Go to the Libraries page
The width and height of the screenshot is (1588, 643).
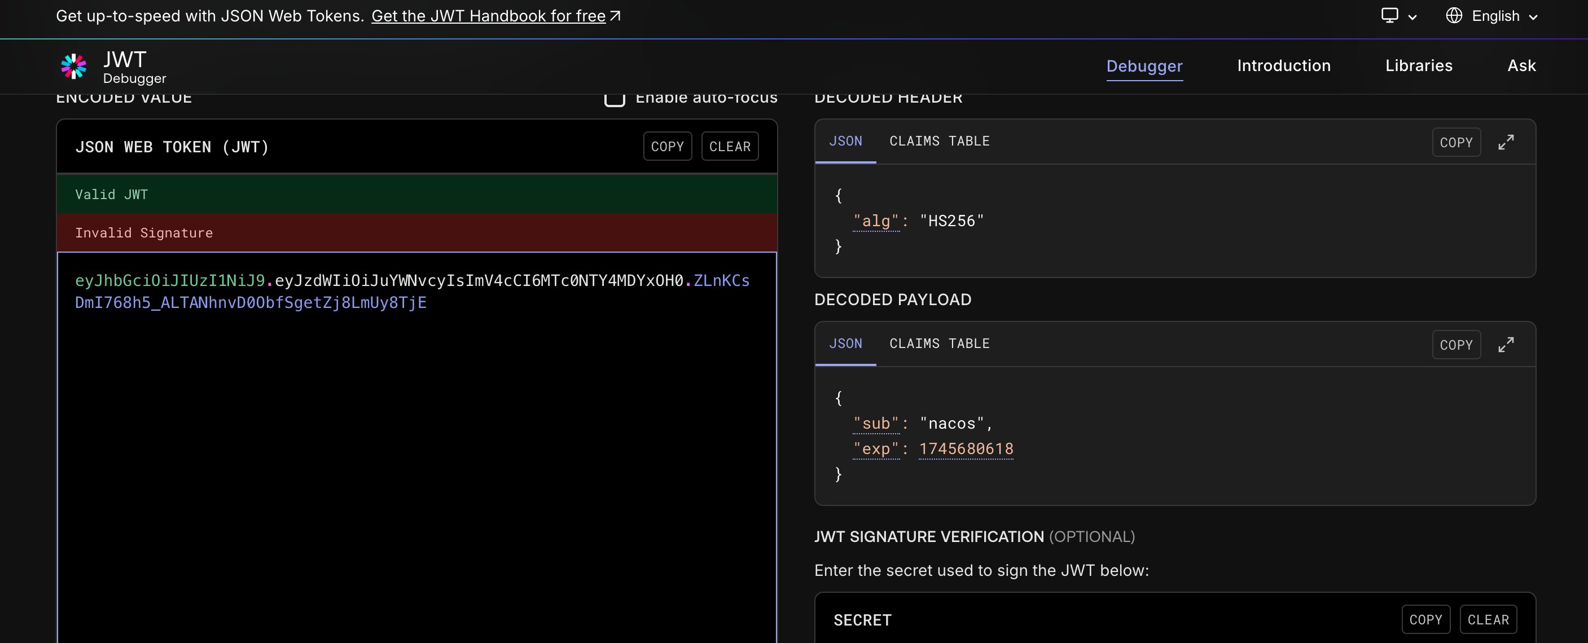pyautogui.click(x=1419, y=66)
